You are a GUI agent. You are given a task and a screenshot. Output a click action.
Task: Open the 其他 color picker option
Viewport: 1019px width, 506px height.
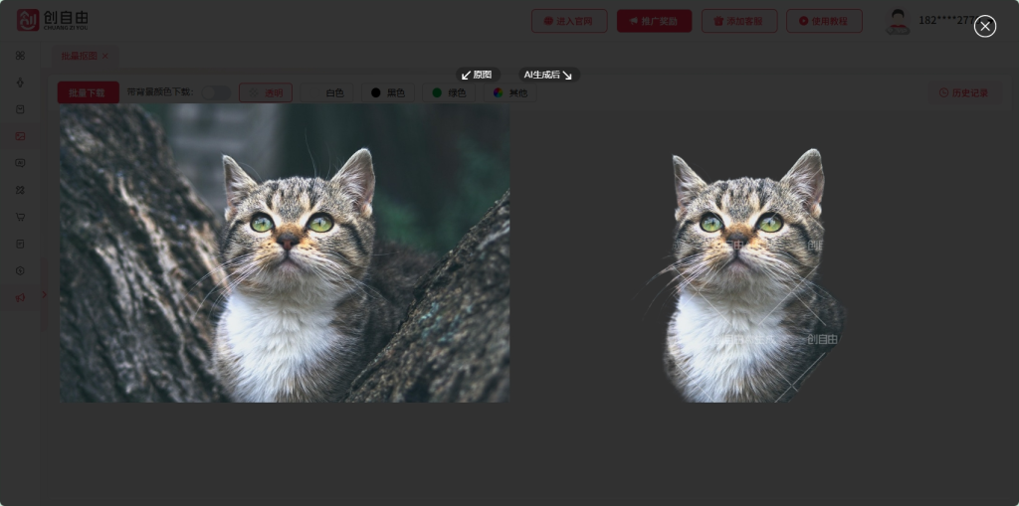coord(509,92)
